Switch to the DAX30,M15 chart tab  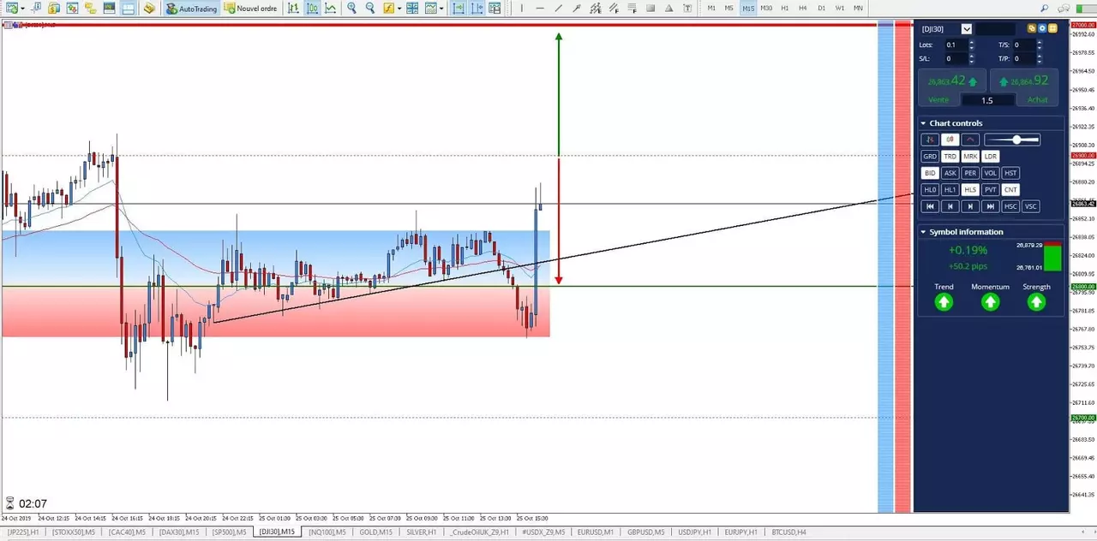pos(179,532)
